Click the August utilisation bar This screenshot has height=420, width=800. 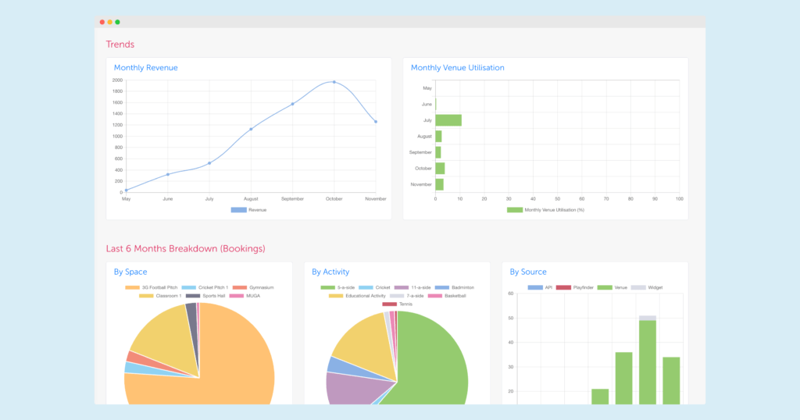(x=438, y=136)
